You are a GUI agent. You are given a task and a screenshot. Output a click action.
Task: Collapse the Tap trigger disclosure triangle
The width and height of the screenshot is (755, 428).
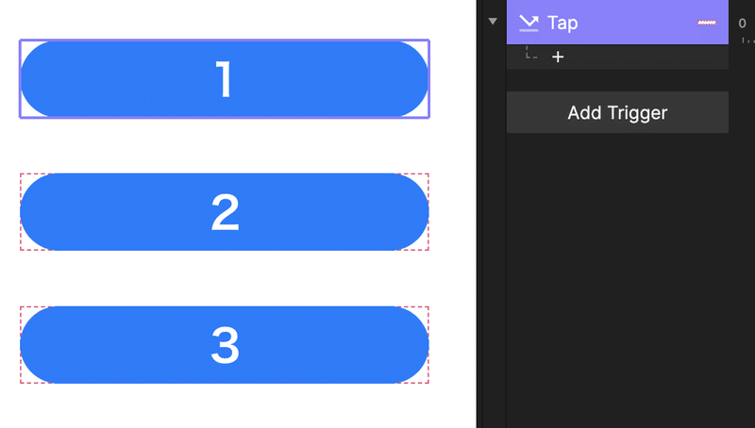(x=491, y=21)
